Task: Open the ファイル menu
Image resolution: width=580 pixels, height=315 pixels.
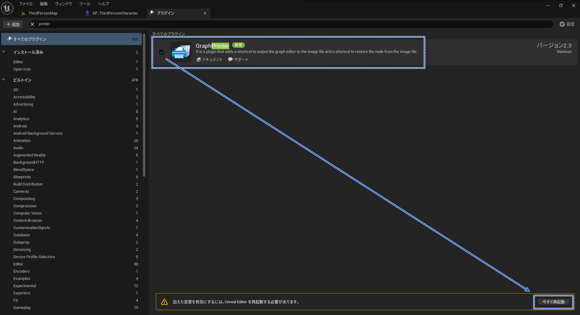Action: coord(26,4)
